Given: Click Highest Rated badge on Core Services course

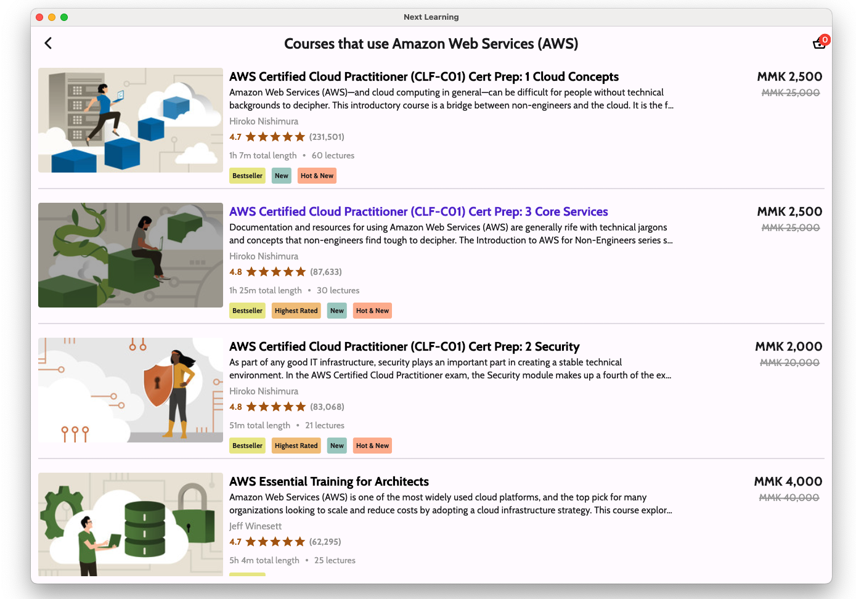Looking at the screenshot, I should 296,311.
